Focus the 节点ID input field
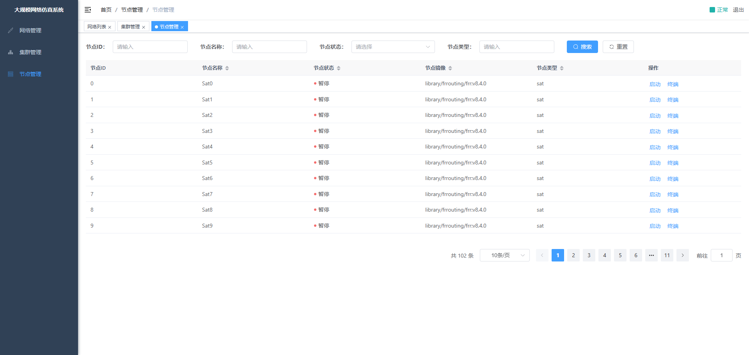 coord(150,47)
